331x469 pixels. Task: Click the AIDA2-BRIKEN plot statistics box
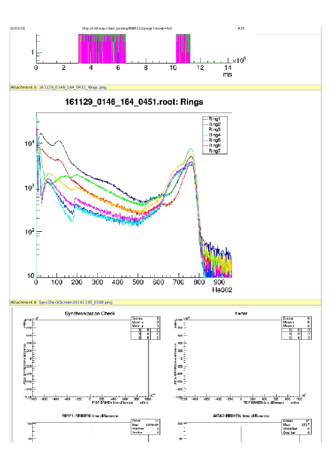coord(297,427)
